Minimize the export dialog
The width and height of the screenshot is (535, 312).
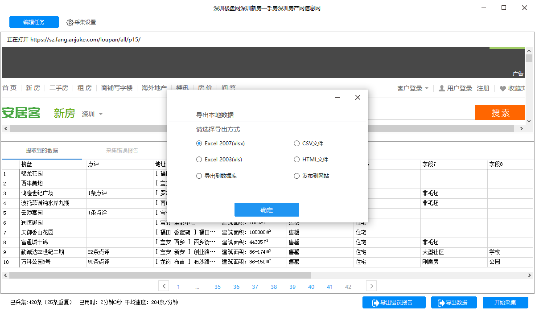pos(338,98)
